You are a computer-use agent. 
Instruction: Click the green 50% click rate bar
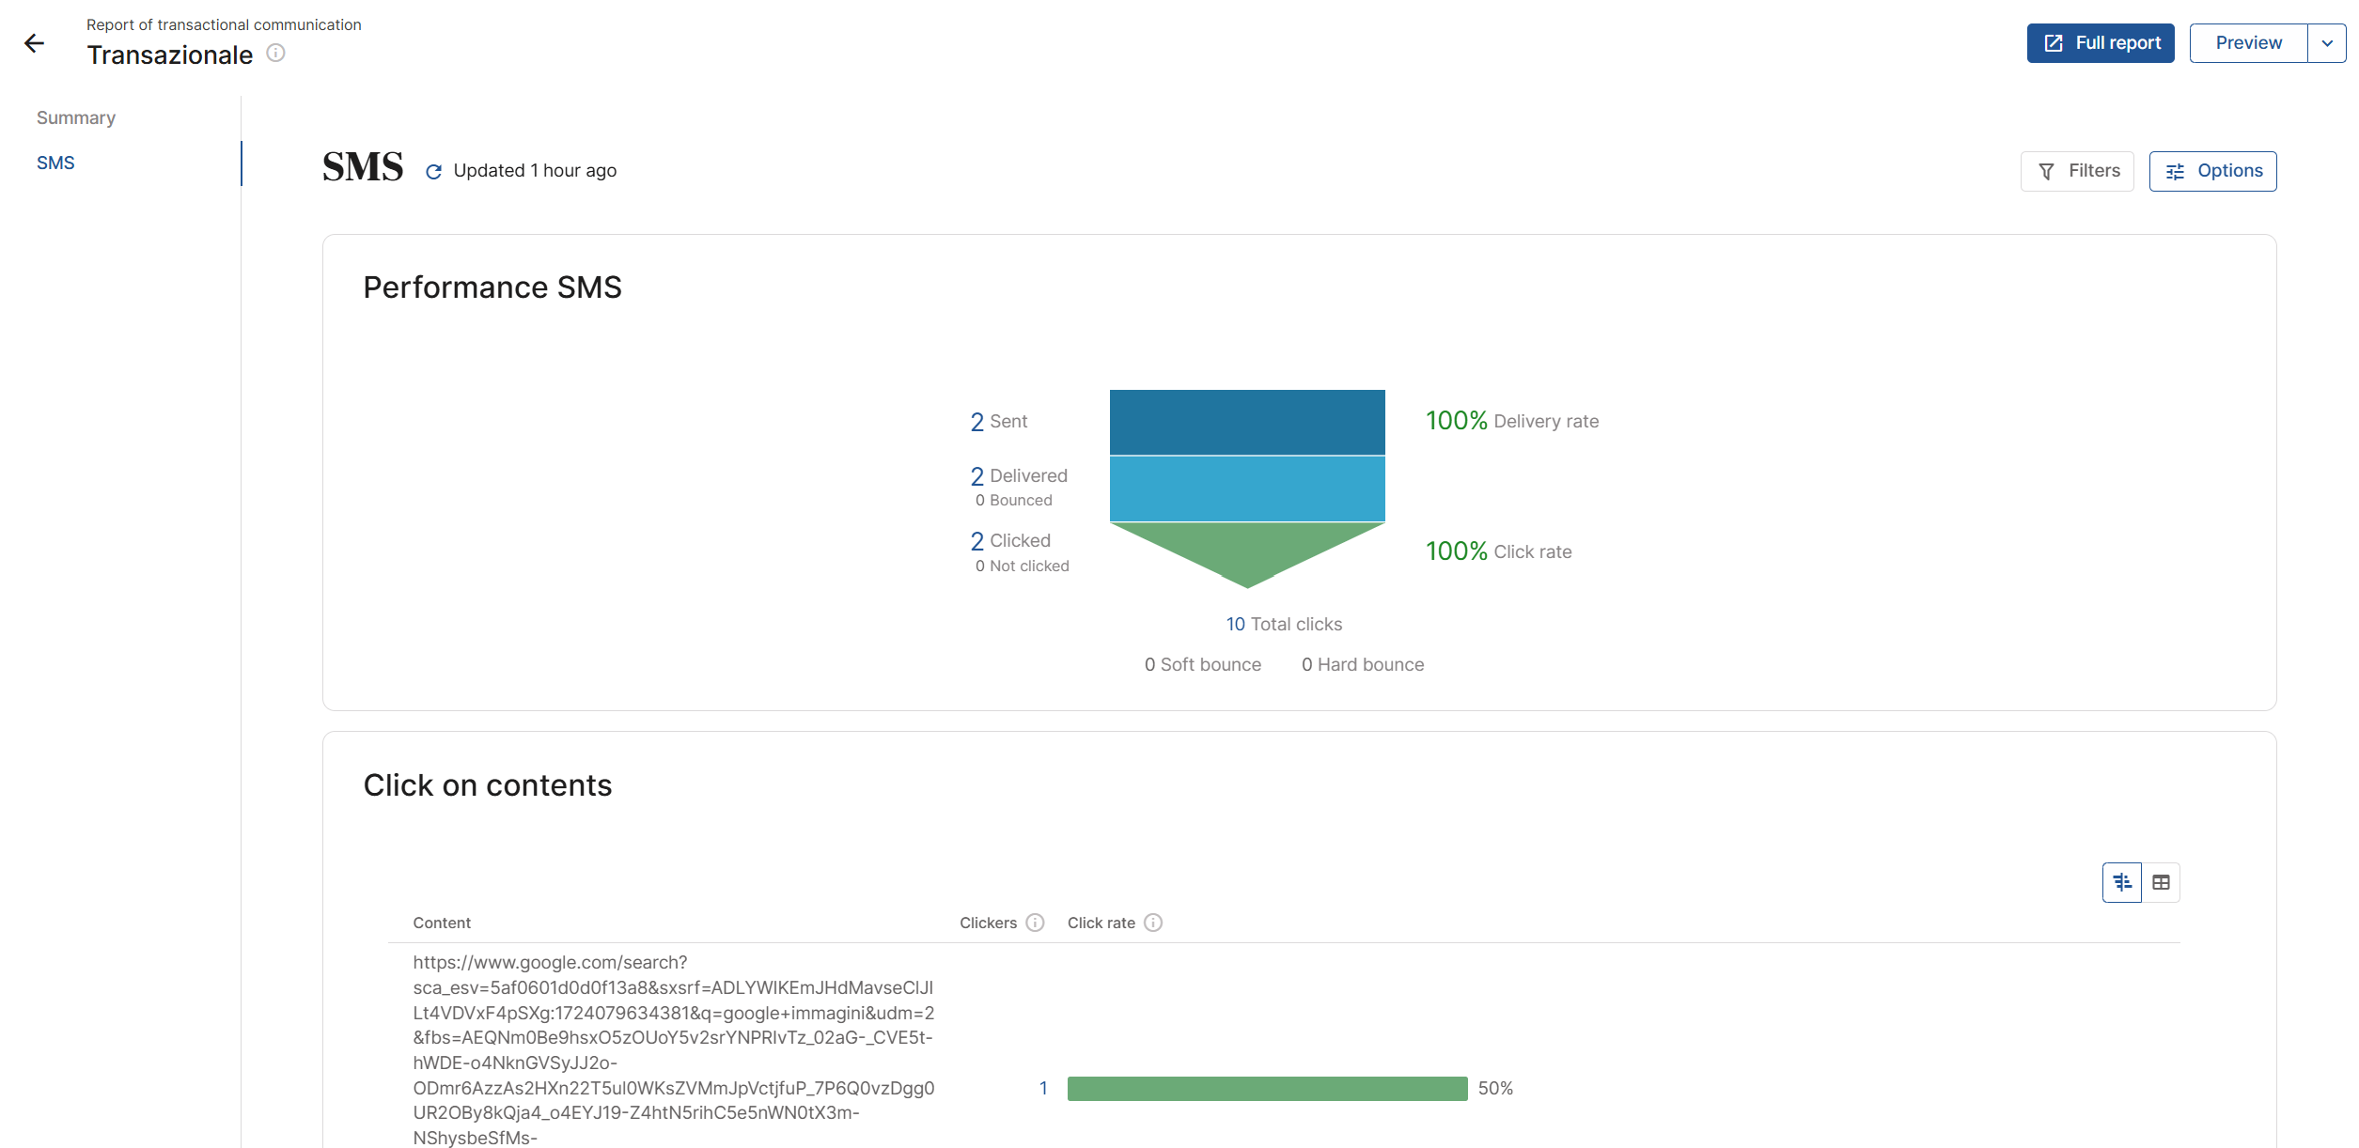[1267, 1088]
